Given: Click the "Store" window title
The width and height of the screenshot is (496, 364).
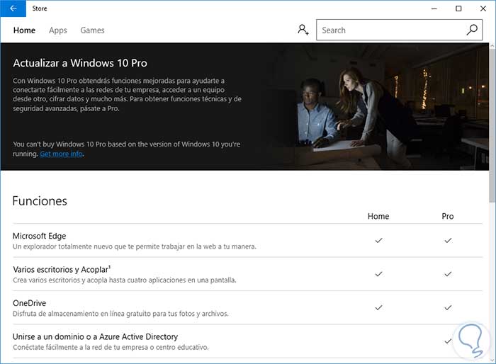Looking at the screenshot, I should 40,8.
